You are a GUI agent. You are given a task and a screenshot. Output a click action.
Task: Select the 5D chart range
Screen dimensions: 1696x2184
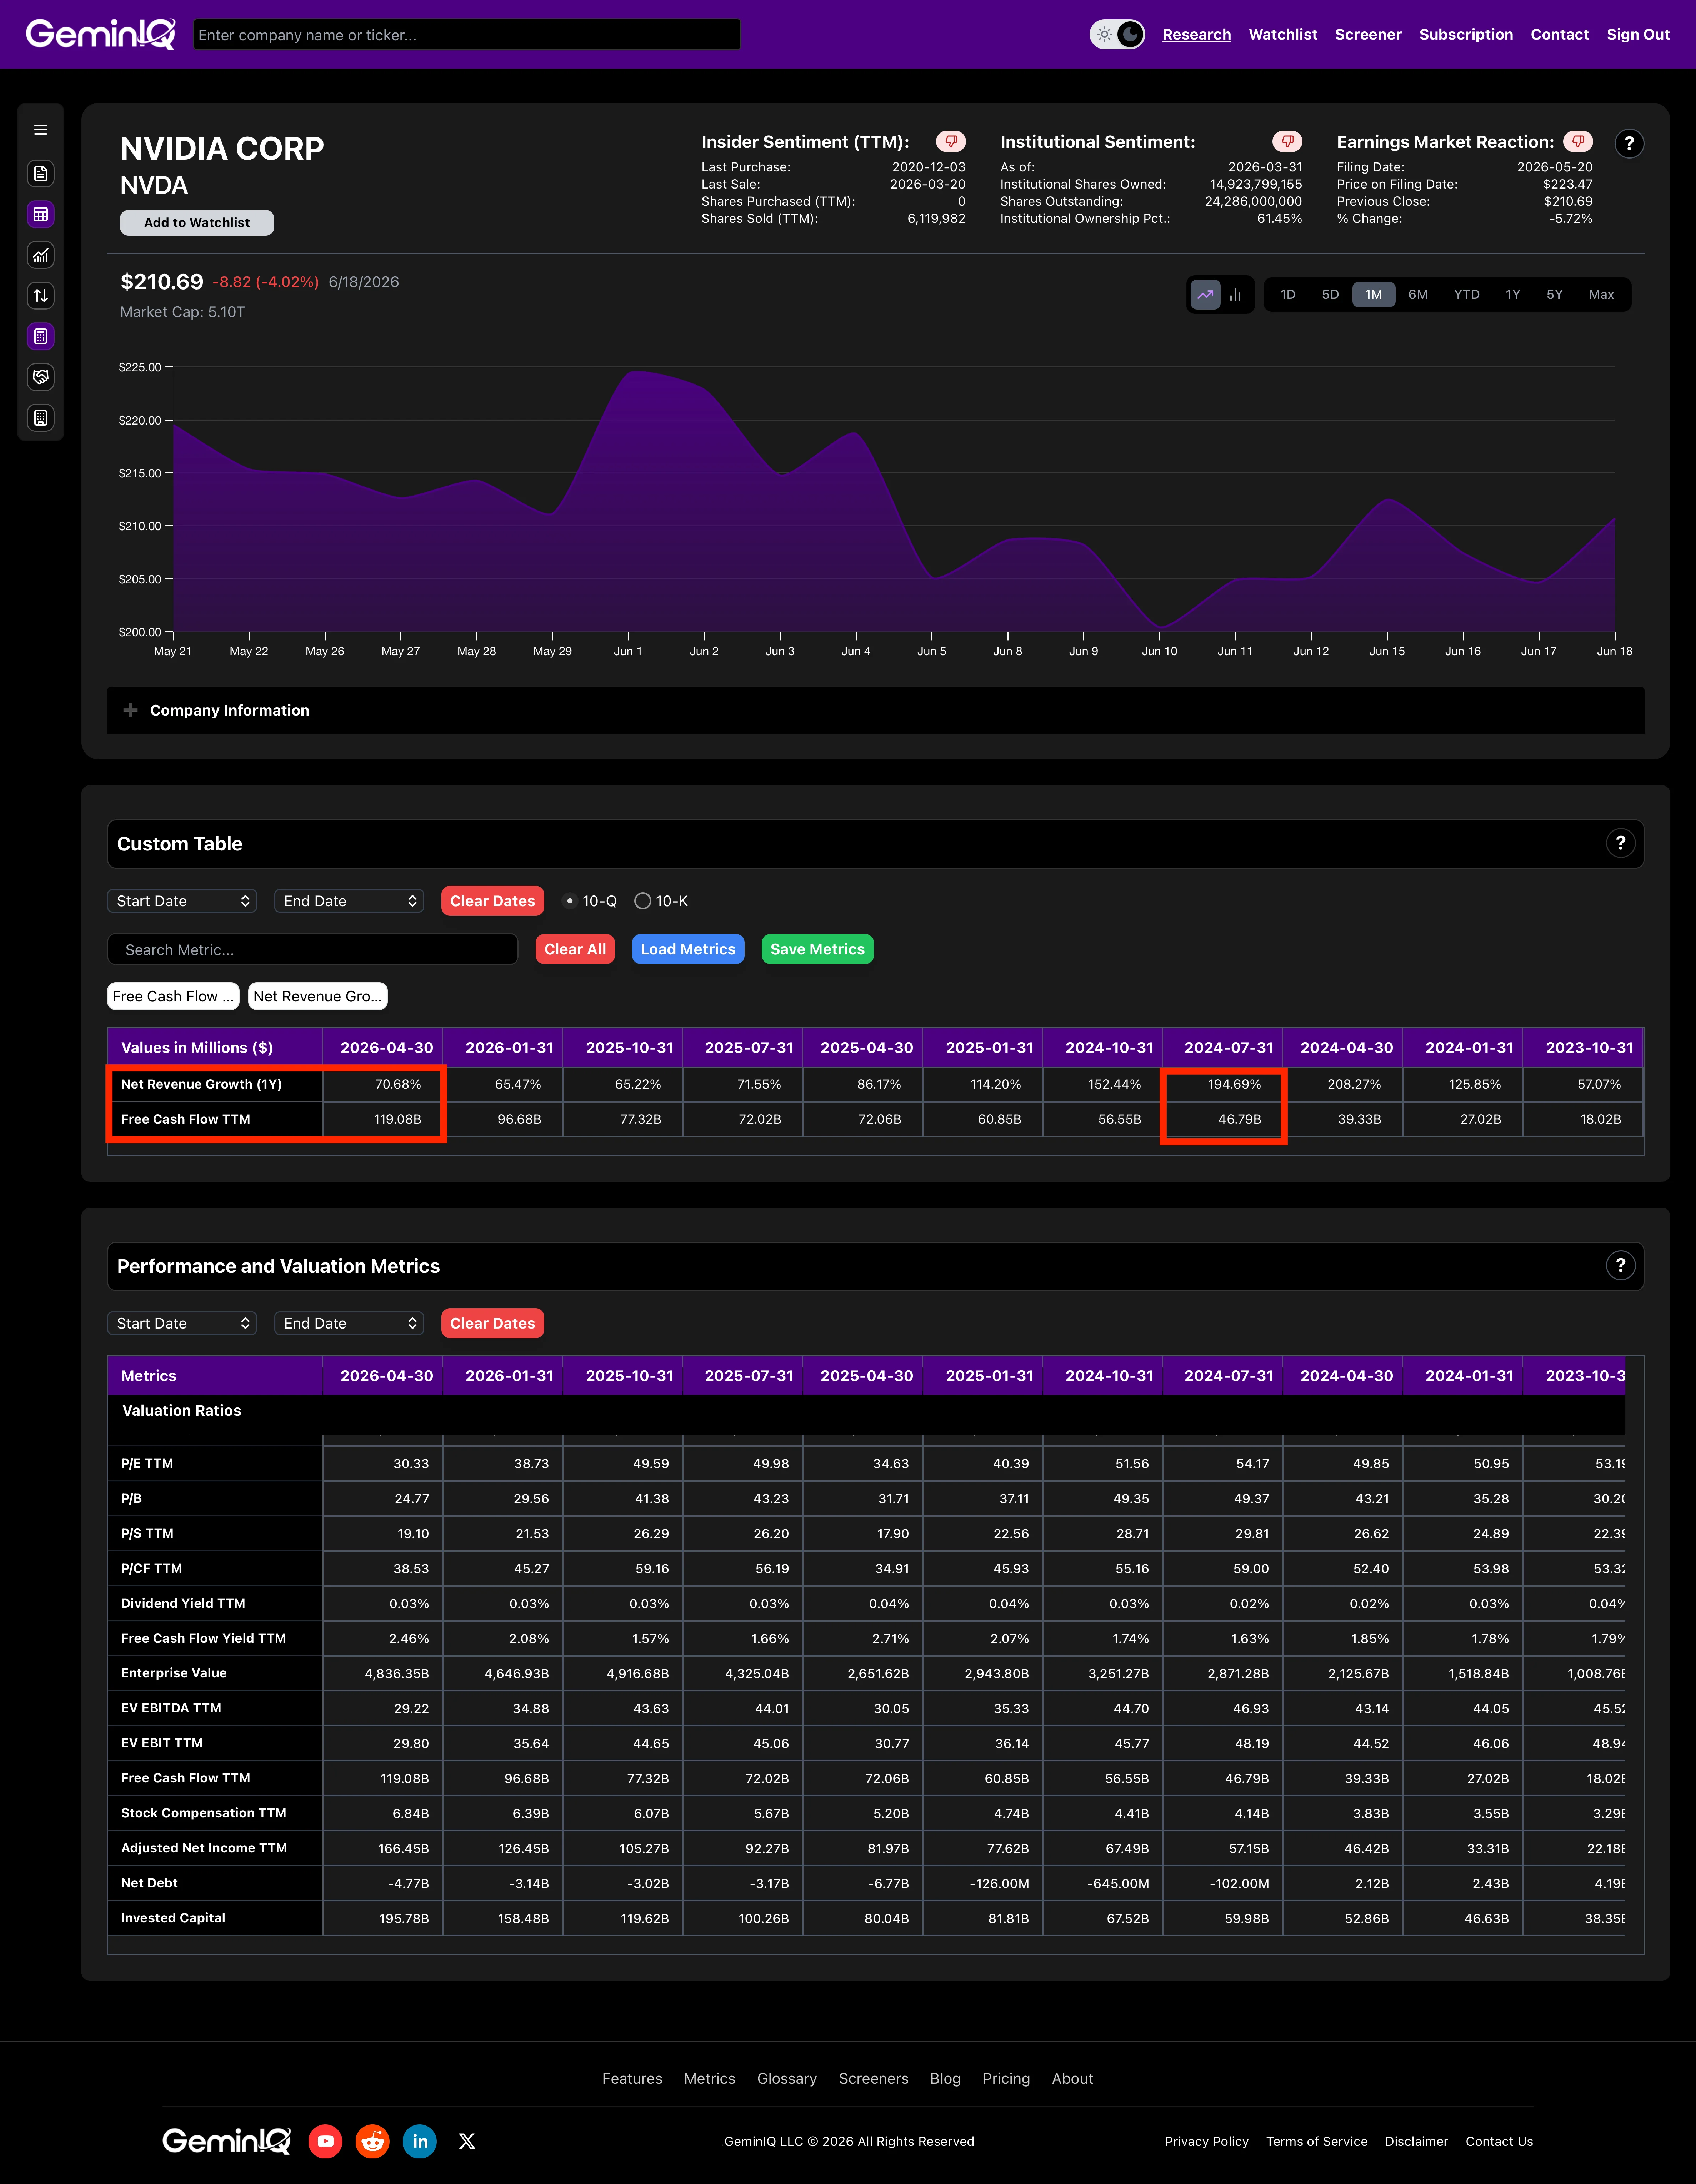point(1330,295)
